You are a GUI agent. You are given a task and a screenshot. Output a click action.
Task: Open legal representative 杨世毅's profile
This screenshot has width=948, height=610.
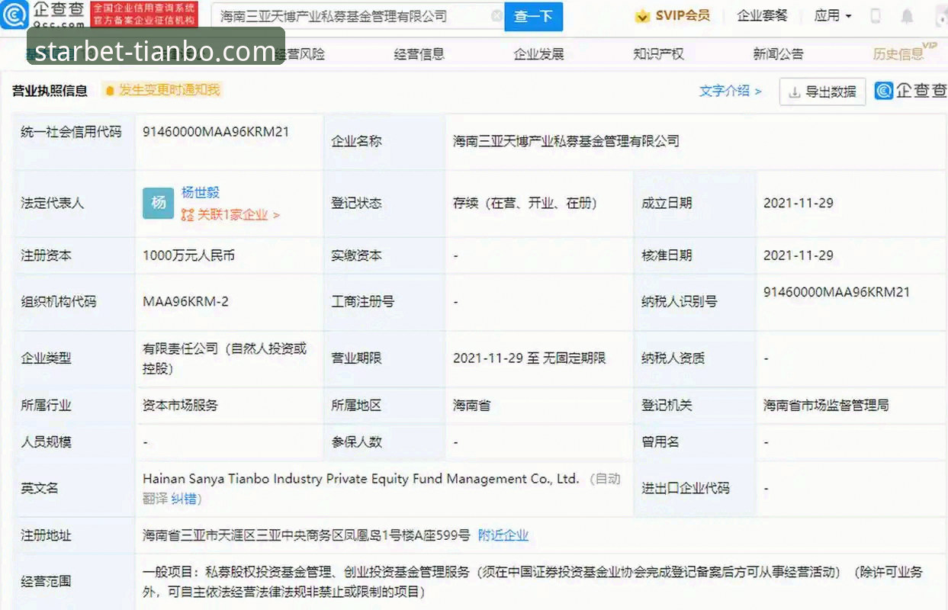(x=201, y=193)
